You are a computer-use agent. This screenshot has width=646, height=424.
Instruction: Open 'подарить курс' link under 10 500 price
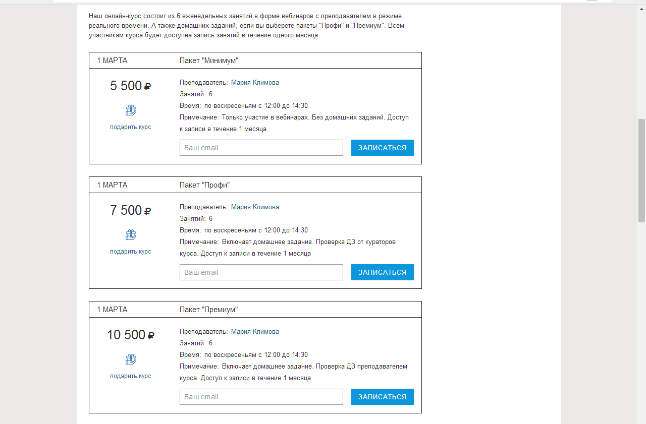(x=131, y=376)
